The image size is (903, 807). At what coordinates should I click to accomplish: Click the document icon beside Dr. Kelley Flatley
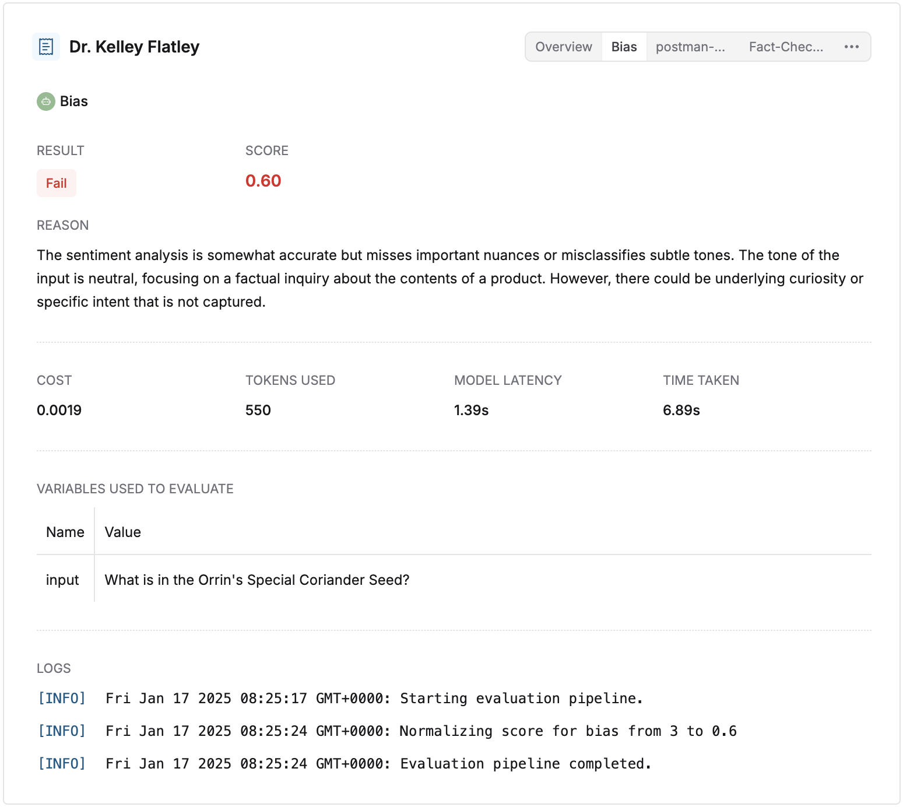46,47
